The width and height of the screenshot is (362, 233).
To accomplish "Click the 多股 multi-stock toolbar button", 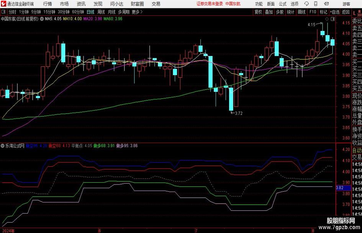I will click(x=280, y=12).
